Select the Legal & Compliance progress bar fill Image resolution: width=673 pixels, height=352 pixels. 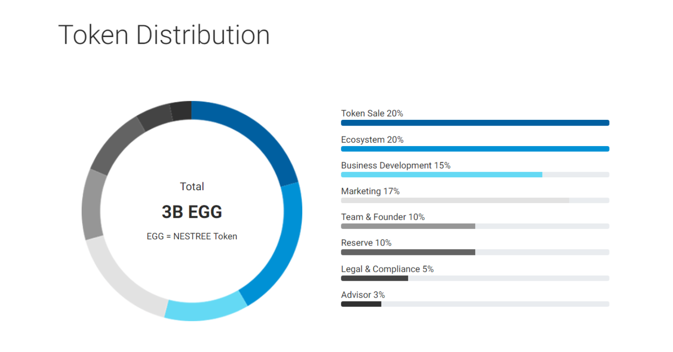point(374,278)
